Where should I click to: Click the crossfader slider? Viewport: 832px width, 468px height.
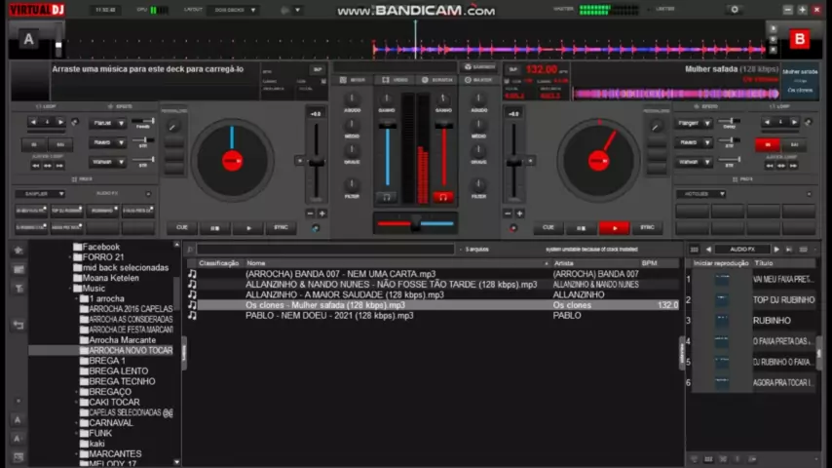pos(416,224)
